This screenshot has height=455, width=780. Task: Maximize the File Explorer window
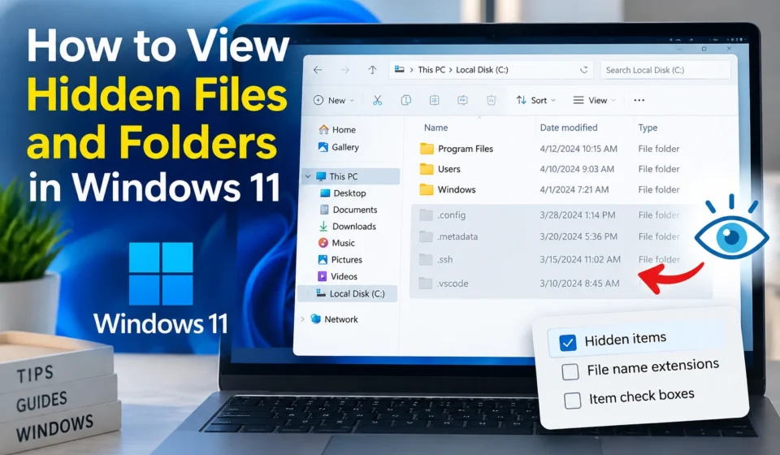704,49
